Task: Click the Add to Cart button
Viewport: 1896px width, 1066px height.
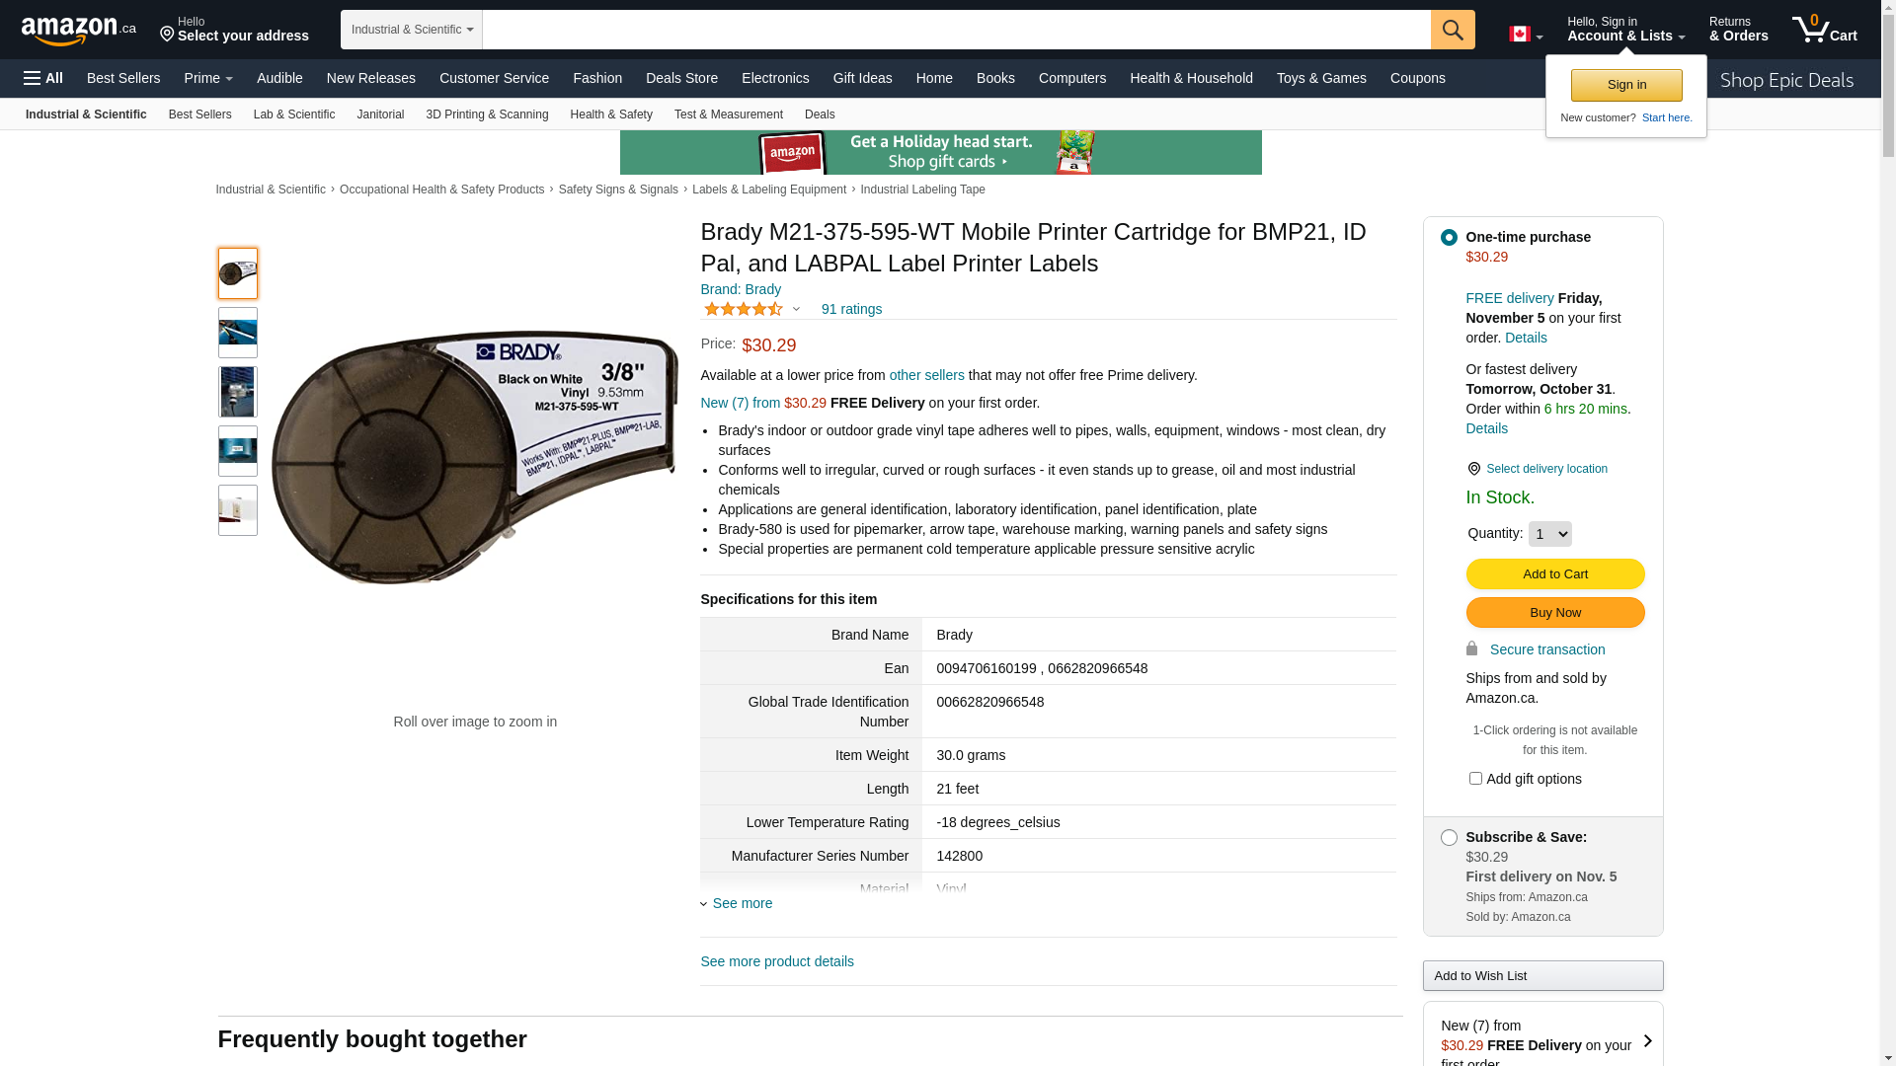Action: (x=1555, y=573)
